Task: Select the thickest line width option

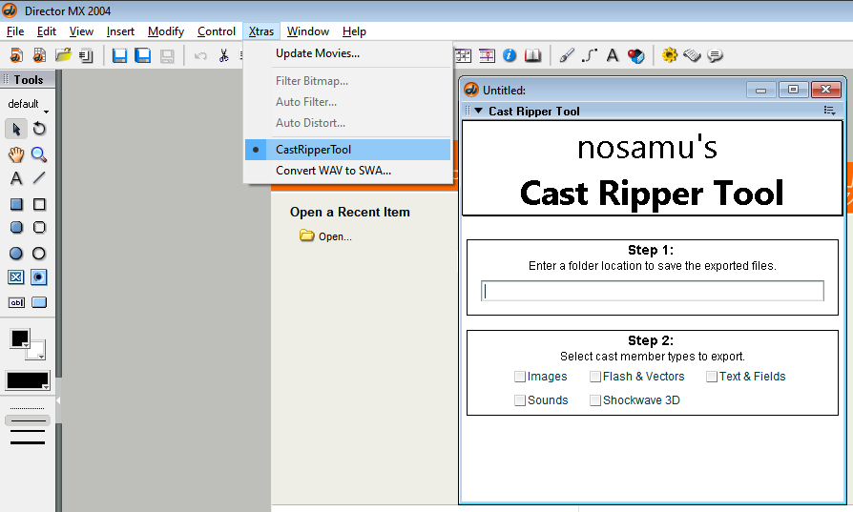Action: (28, 443)
